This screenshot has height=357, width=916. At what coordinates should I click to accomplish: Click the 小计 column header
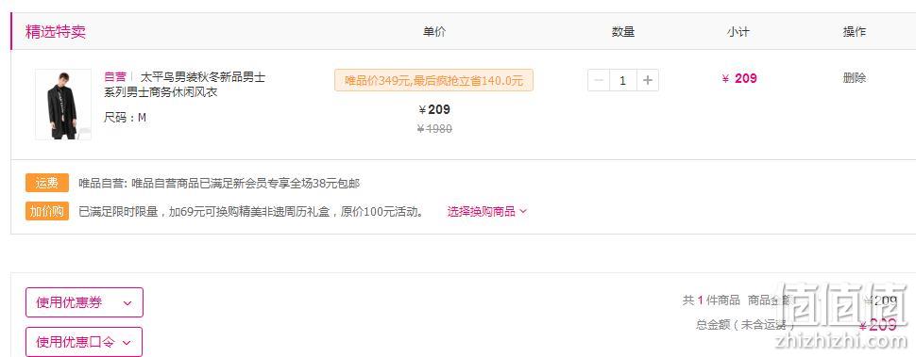(738, 32)
